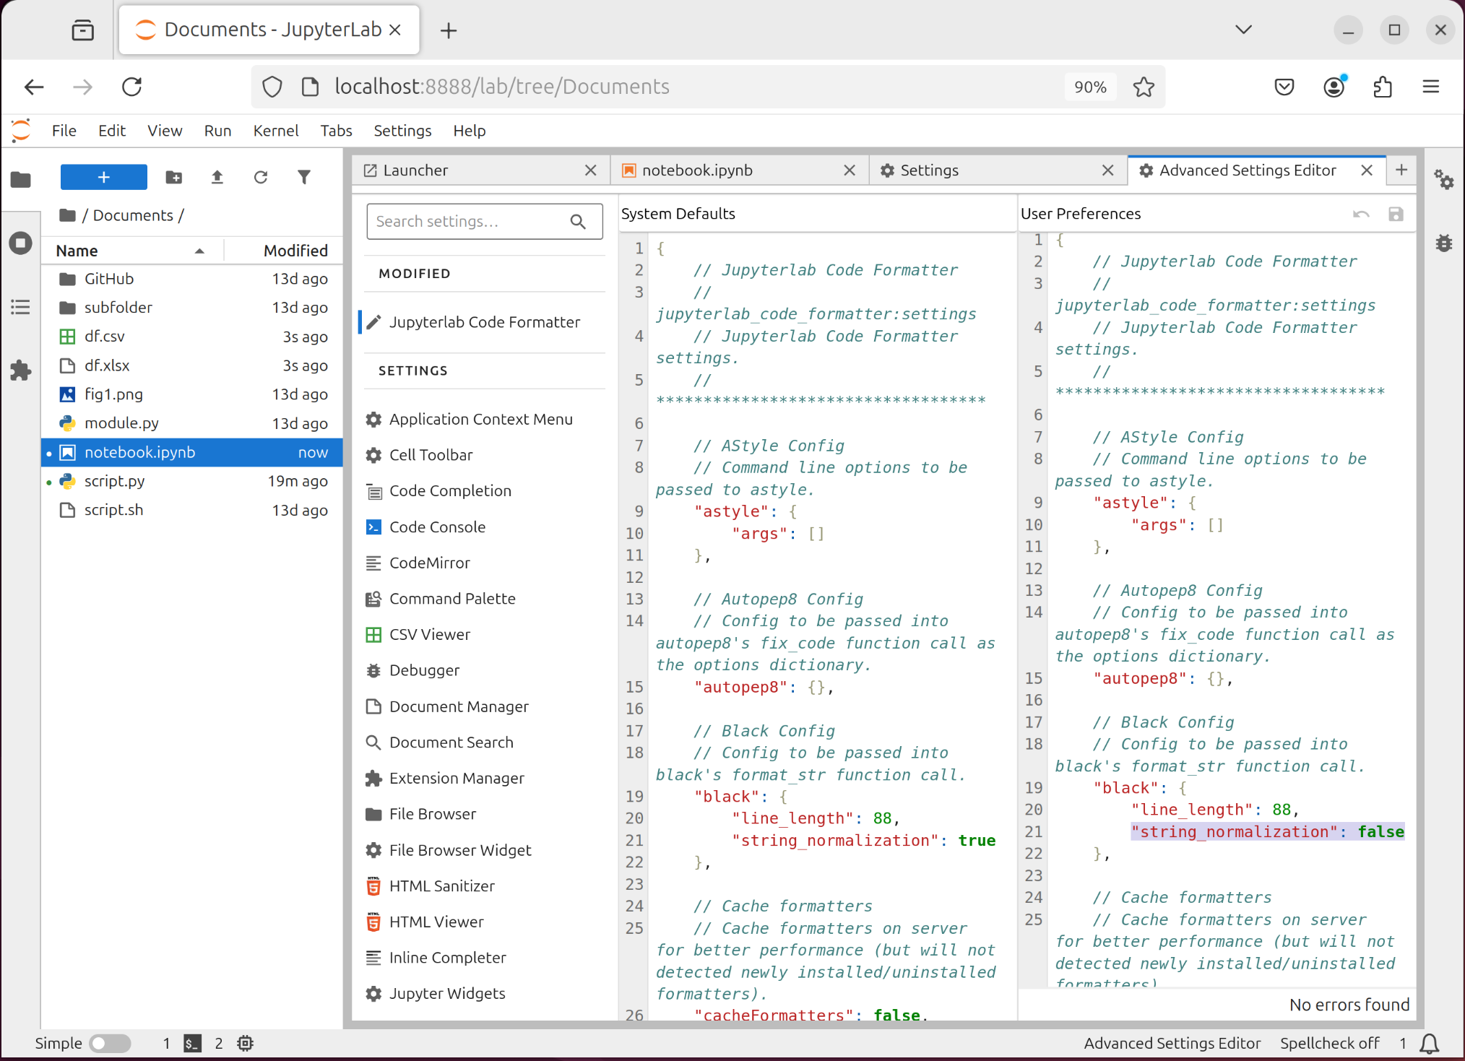
Task: Click the Documents breadcrumb path
Action: (133, 215)
